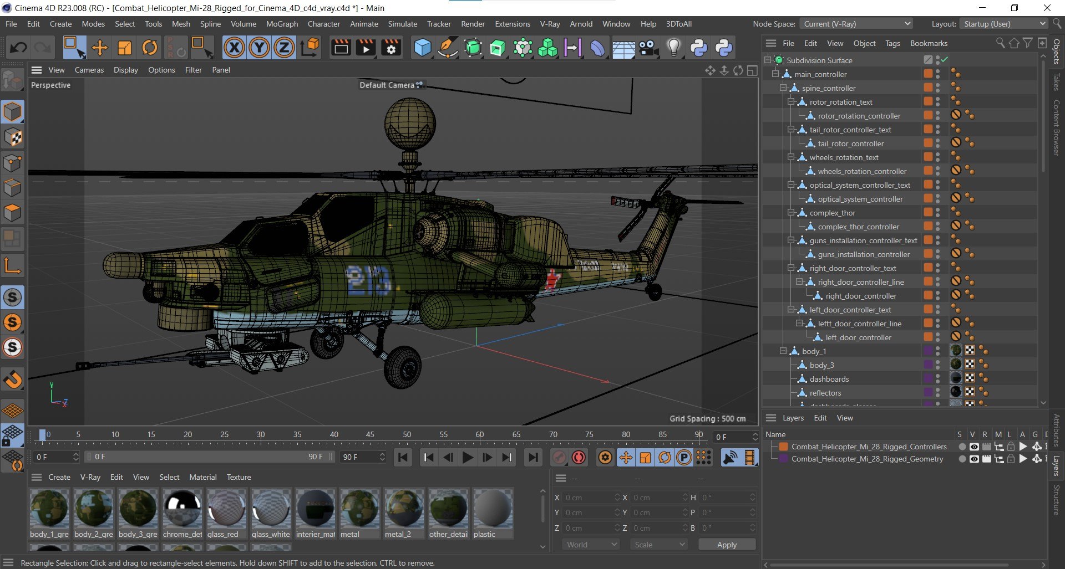Toggle X axis lock
The image size is (1065, 569).
tap(234, 48)
